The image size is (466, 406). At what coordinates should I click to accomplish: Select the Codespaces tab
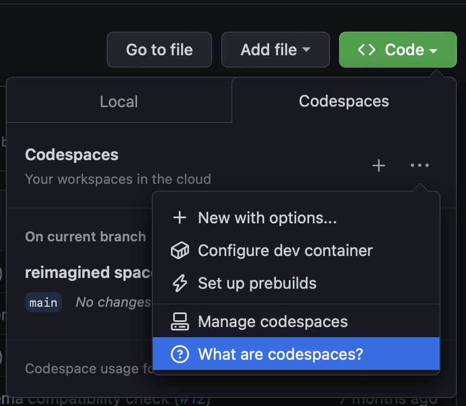coord(344,101)
